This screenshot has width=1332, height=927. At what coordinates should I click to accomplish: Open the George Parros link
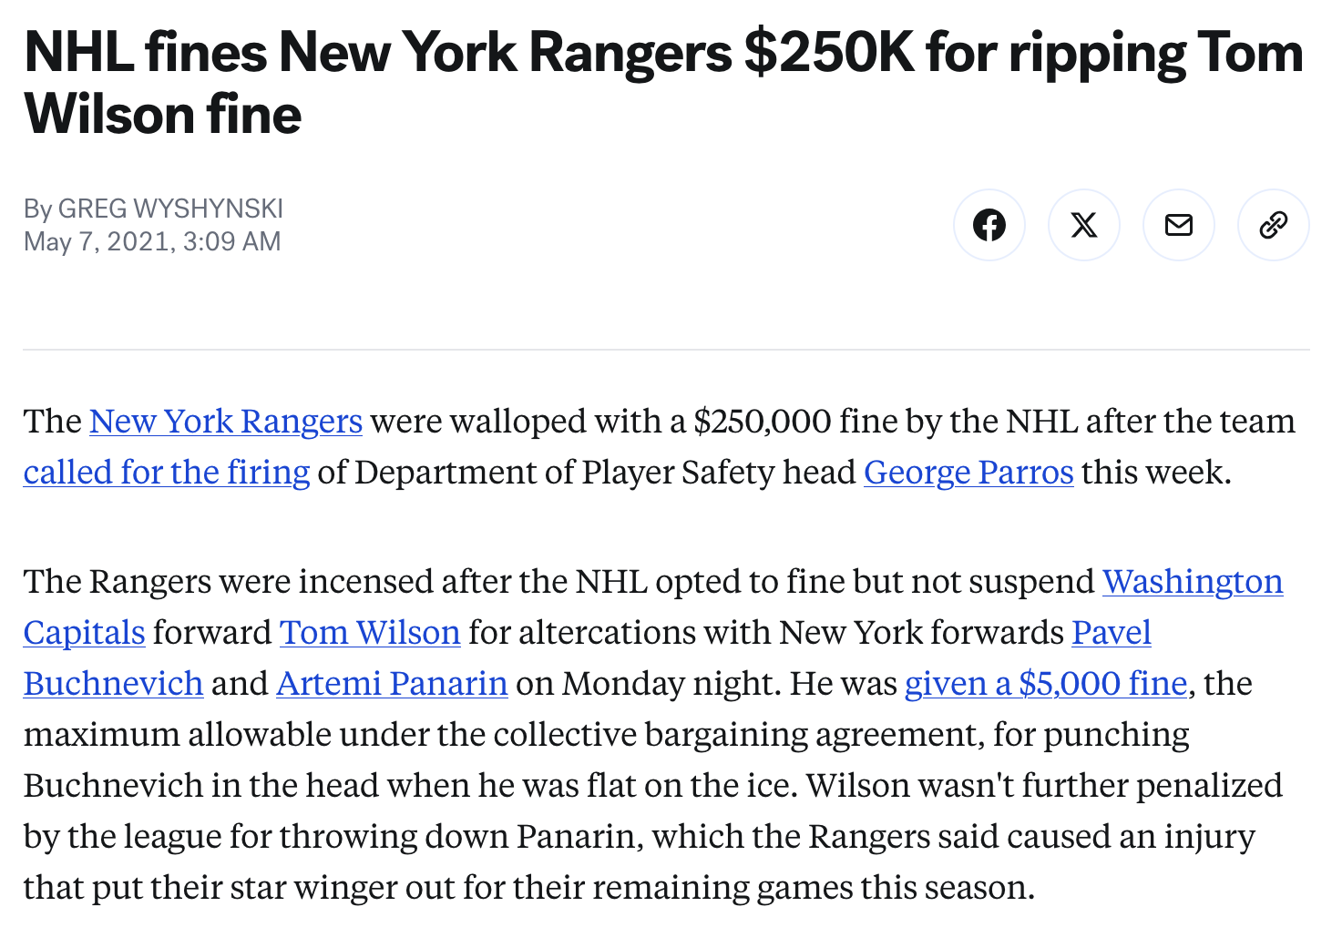point(968,473)
